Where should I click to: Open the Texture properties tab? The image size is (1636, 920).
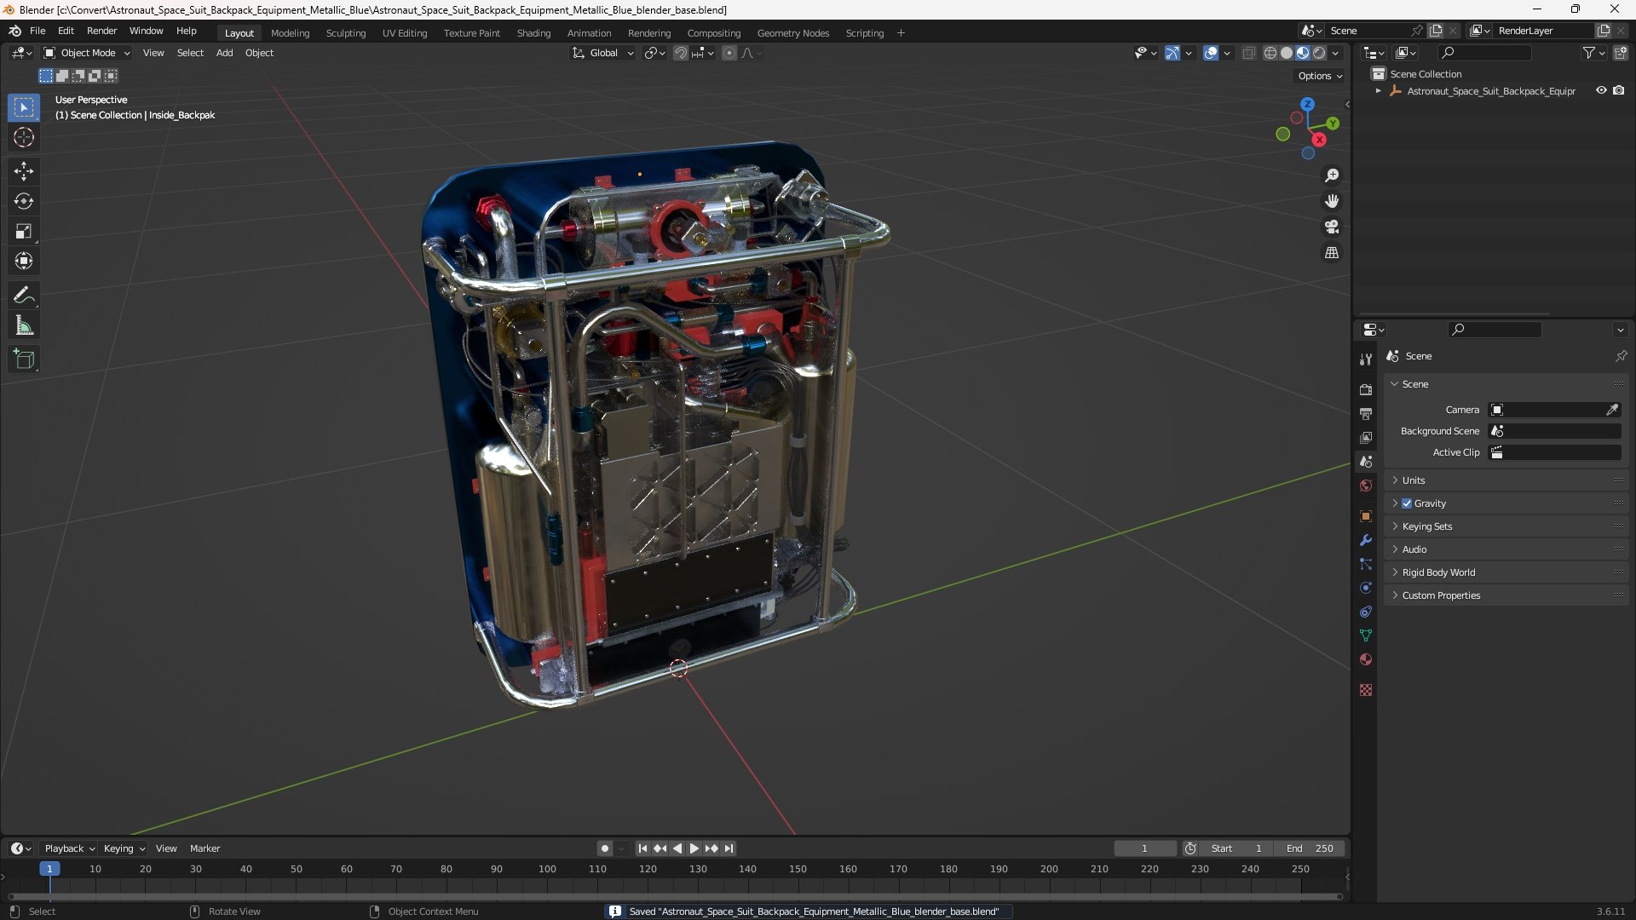tap(1366, 690)
